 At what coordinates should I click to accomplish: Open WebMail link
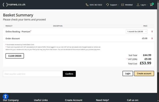(129, 5)
